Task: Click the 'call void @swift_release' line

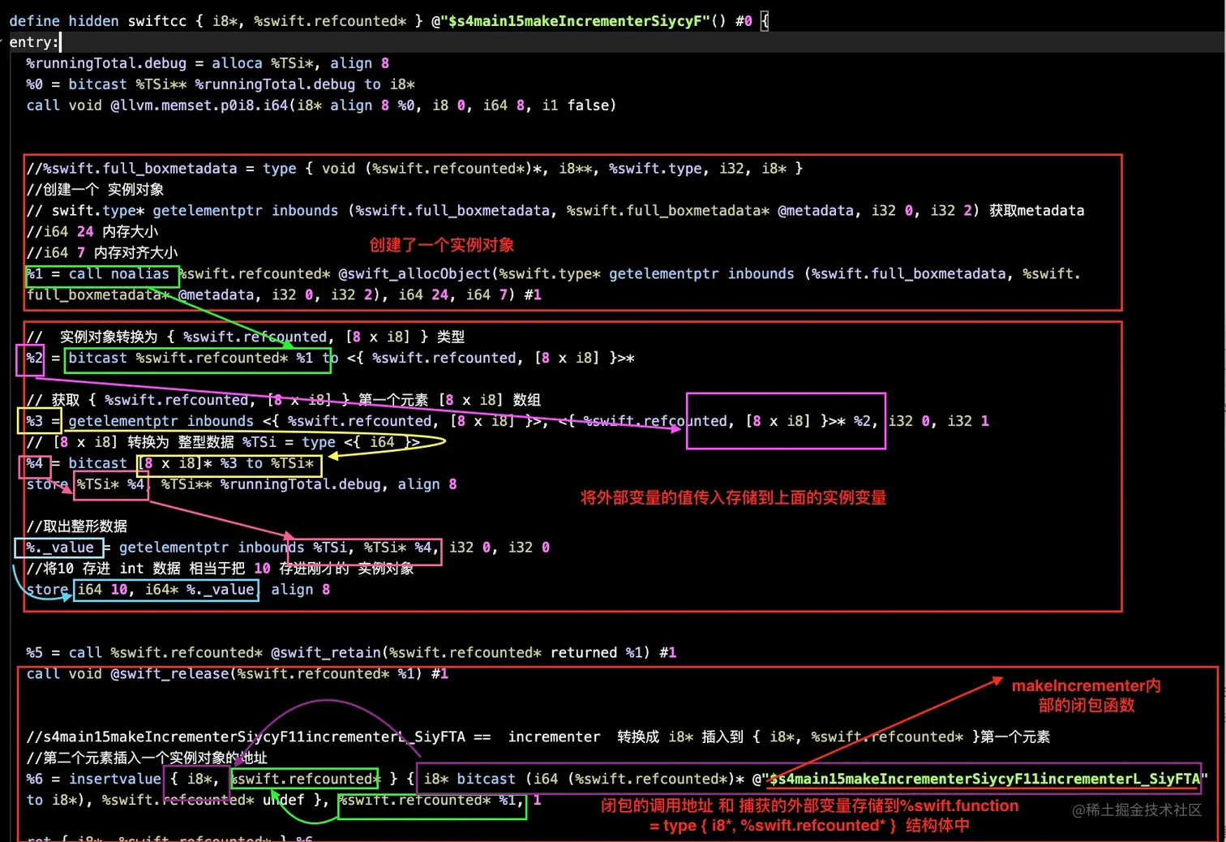Action: (x=237, y=674)
